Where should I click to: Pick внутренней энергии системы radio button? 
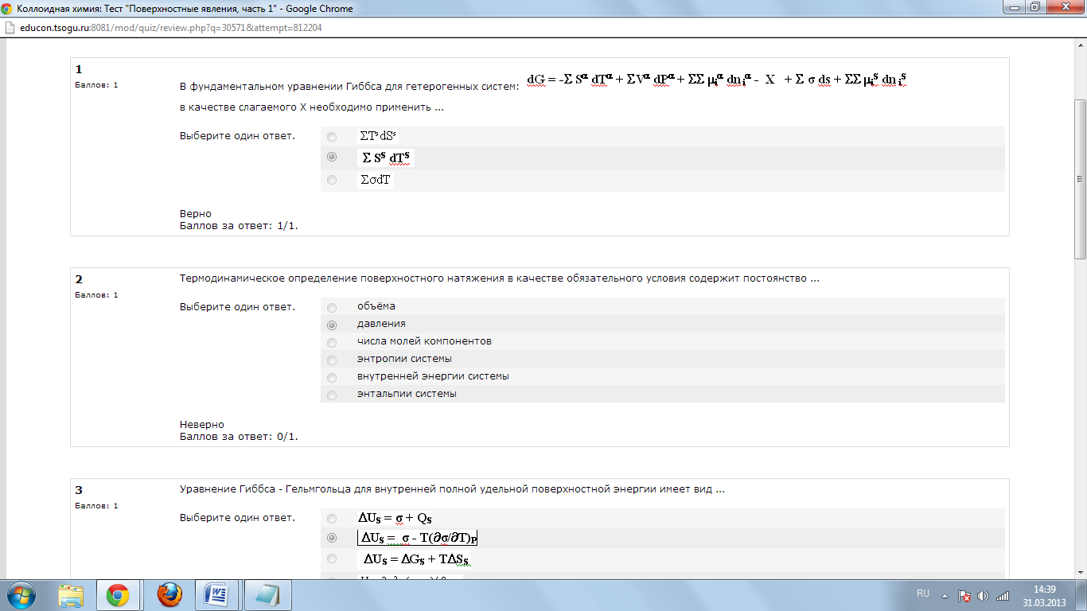click(332, 377)
